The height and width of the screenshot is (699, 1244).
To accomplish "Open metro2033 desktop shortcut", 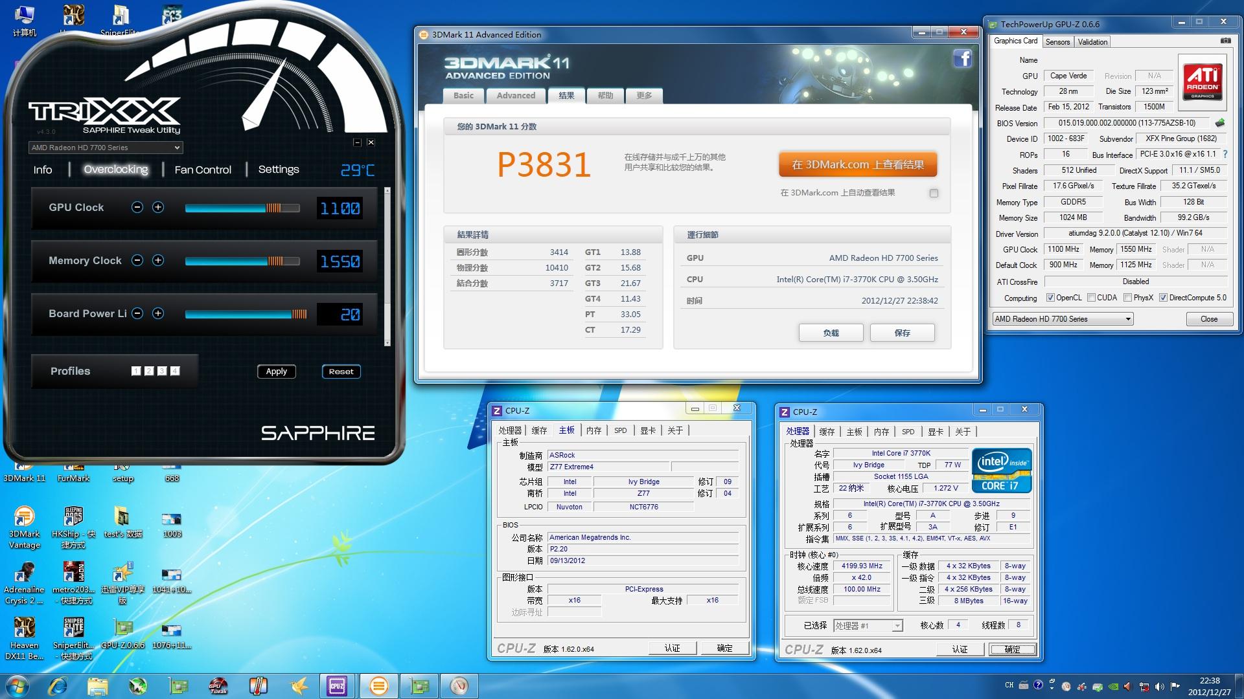I will (x=73, y=583).
